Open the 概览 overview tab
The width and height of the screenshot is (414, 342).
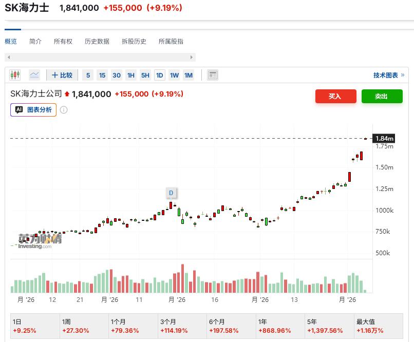click(11, 42)
